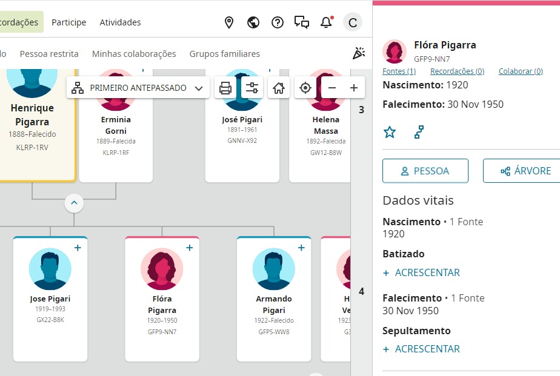Open the tree display options sliders
560x376 pixels.
[x=252, y=88]
